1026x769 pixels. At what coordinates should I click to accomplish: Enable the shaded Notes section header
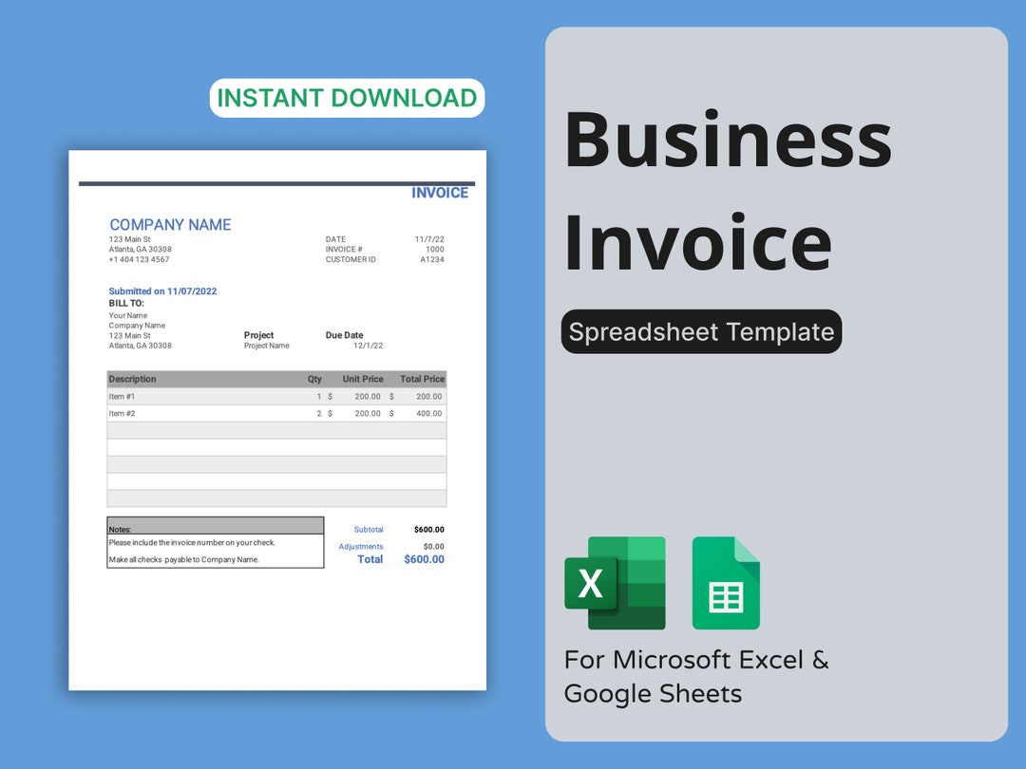[x=216, y=528]
